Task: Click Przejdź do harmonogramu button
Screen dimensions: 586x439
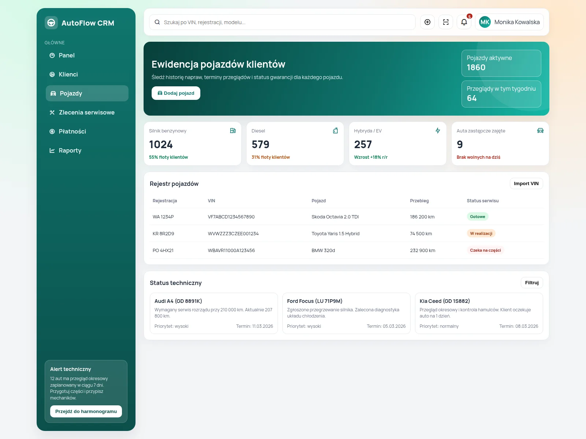Action: click(x=86, y=411)
